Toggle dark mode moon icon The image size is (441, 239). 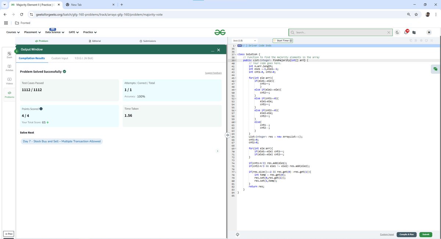click(x=398, y=32)
